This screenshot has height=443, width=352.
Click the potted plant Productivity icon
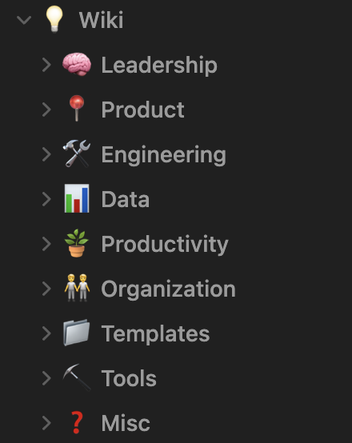pos(77,243)
